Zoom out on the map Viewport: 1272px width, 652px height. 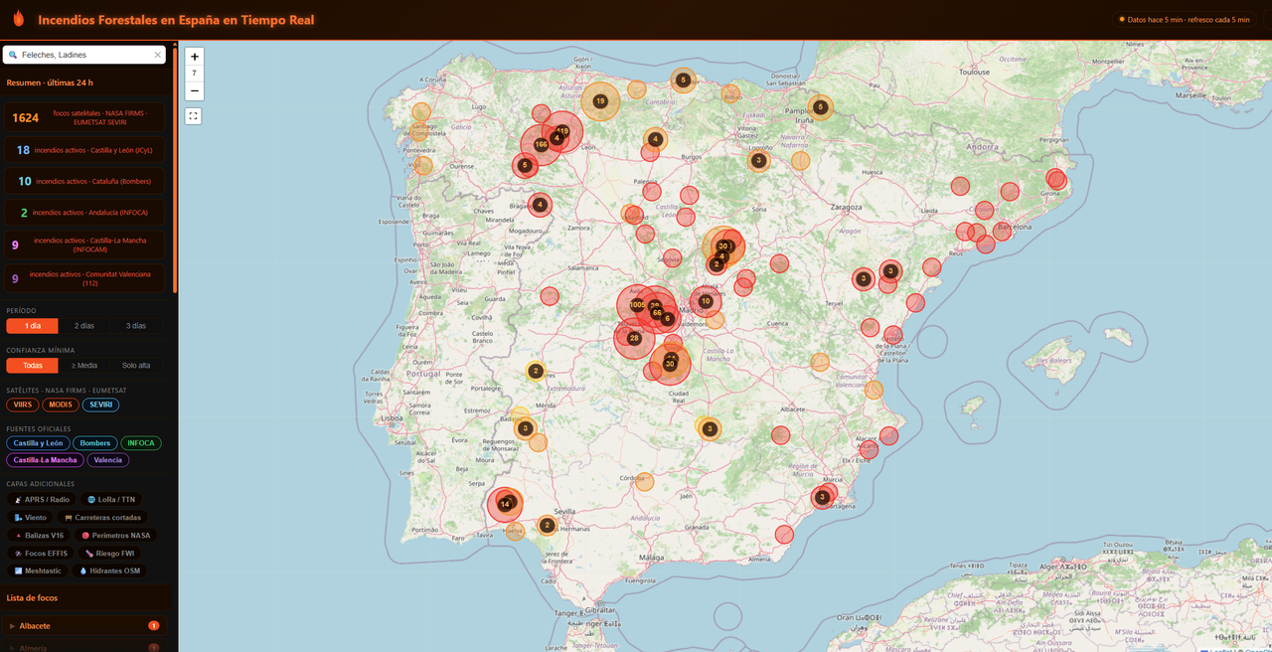tap(195, 90)
